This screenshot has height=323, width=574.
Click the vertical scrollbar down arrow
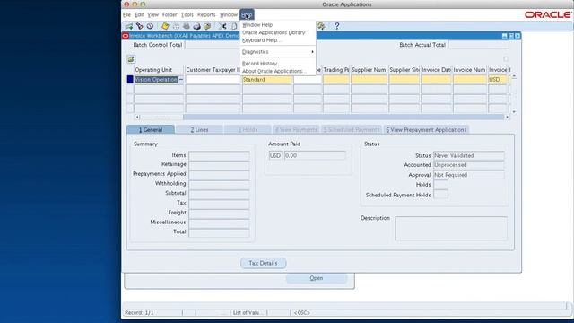point(514,111)
